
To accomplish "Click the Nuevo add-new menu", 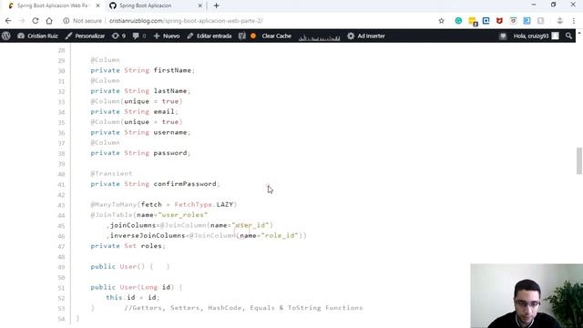I will [x=167, y=36].
